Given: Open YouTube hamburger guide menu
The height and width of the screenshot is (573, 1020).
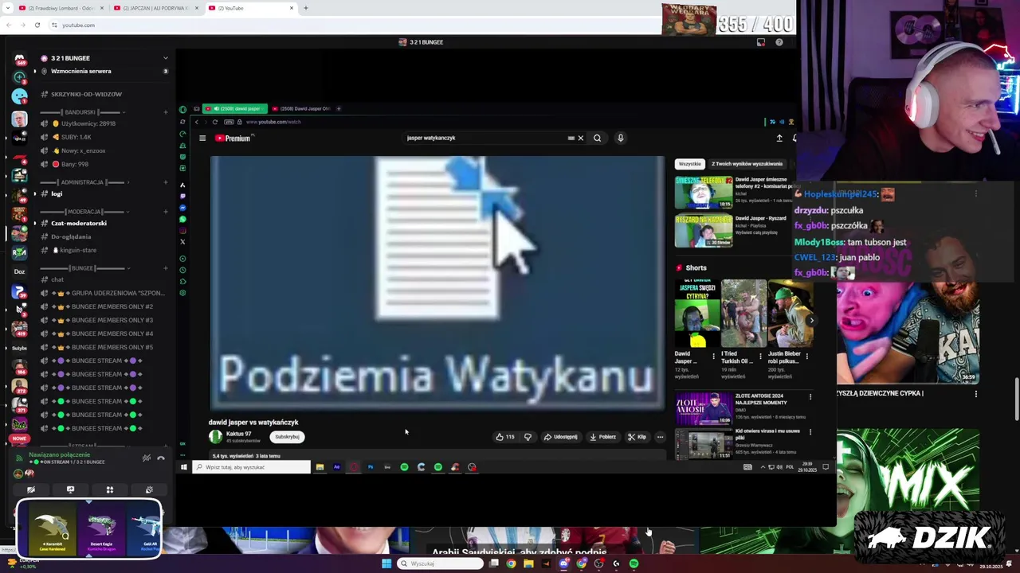Looking at the screenshot, I should [x=202, y=138].
